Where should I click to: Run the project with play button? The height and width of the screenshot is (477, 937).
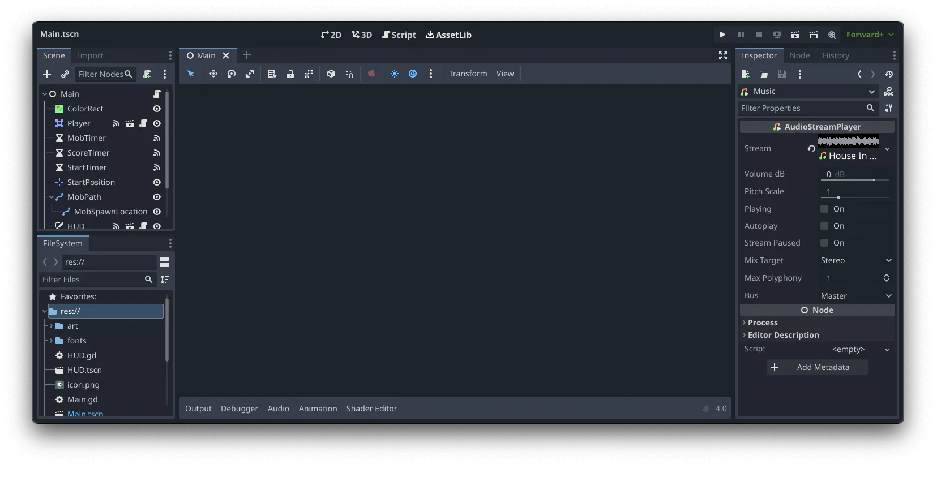coord(722,35)
